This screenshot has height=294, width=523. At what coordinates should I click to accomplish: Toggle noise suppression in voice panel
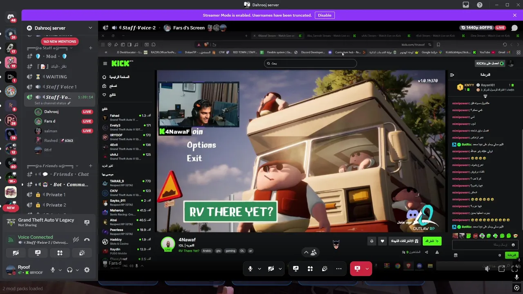[x=76, y=240]
